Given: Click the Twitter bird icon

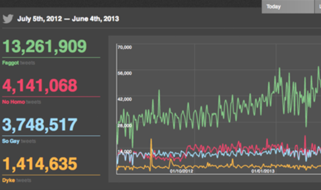Looking at the screenshot, I should (x=8, y=19).
